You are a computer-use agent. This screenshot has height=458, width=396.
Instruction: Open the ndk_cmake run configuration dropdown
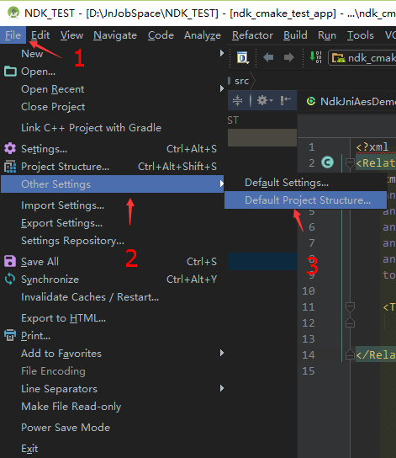coord(362,57)
